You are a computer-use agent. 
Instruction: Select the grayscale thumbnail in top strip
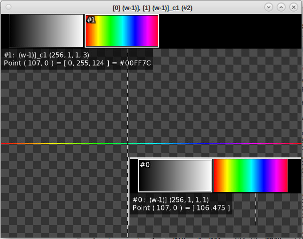point(46,31)
